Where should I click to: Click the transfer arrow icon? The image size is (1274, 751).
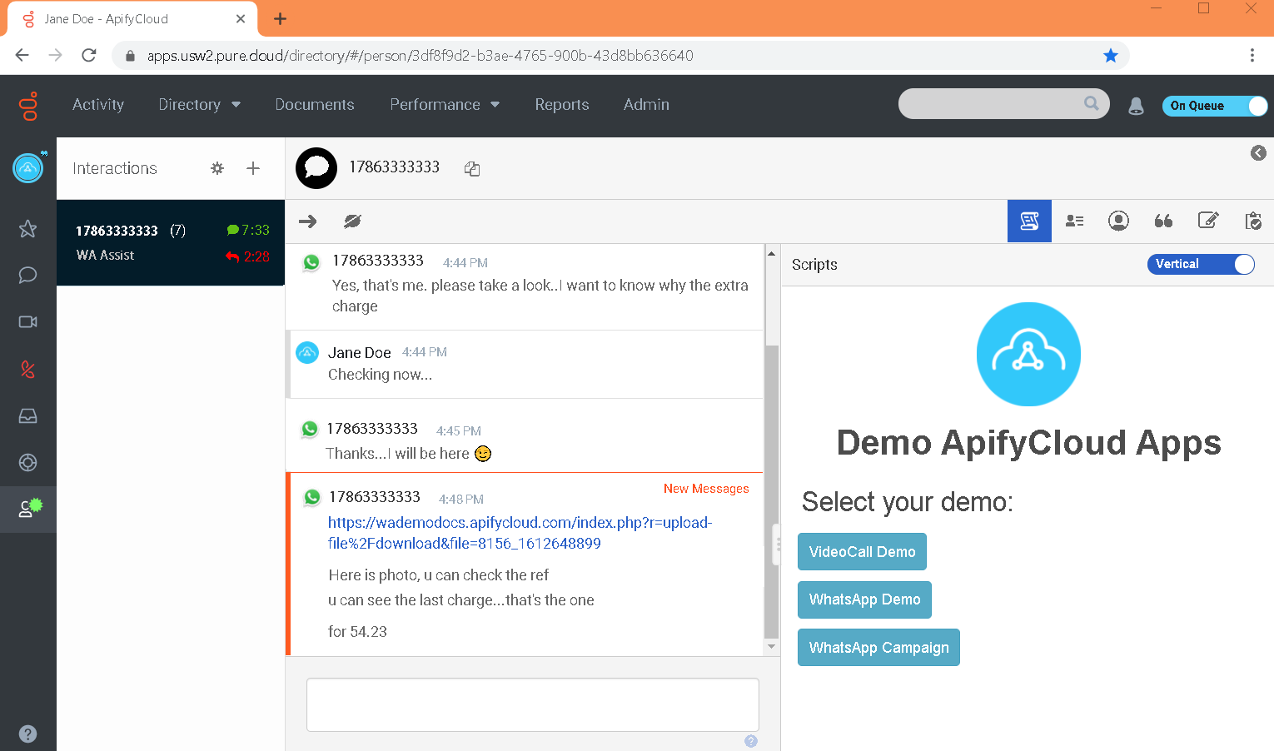(308, 221)
